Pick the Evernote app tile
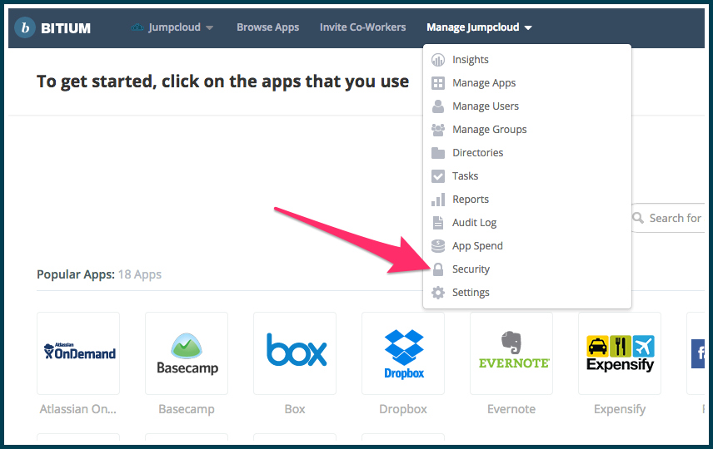 tap(511, 353)
